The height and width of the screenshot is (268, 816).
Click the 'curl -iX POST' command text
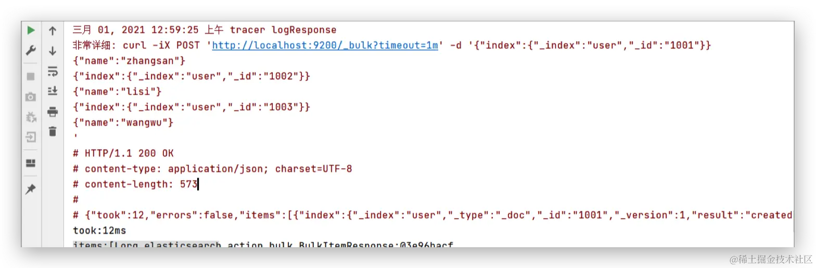161,45
